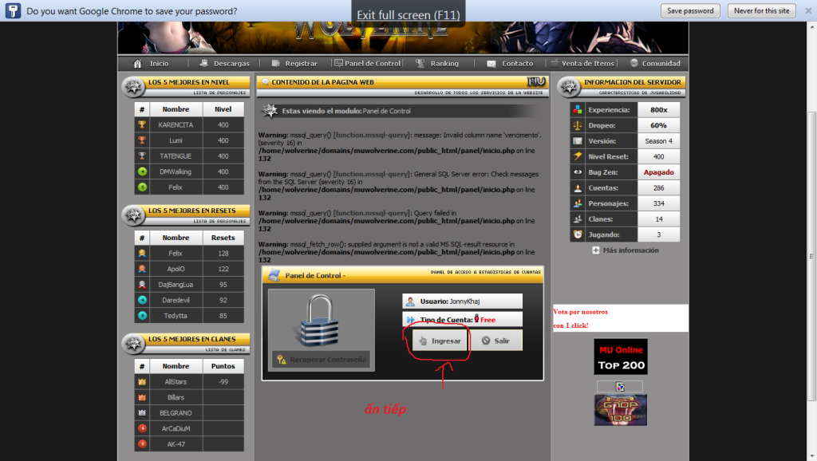Image resolution: width=817 pixels, height=461 pixels.
Task: Click the user icon beside Usuario
Action: point(411,301)
